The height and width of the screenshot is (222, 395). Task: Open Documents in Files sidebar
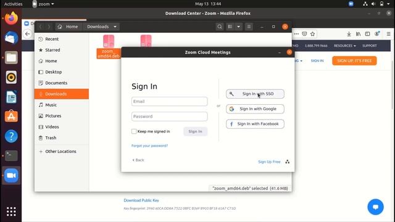point(62,83)
